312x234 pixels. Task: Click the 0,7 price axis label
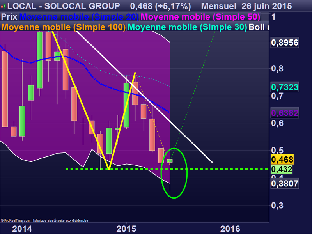pos(277,96)
